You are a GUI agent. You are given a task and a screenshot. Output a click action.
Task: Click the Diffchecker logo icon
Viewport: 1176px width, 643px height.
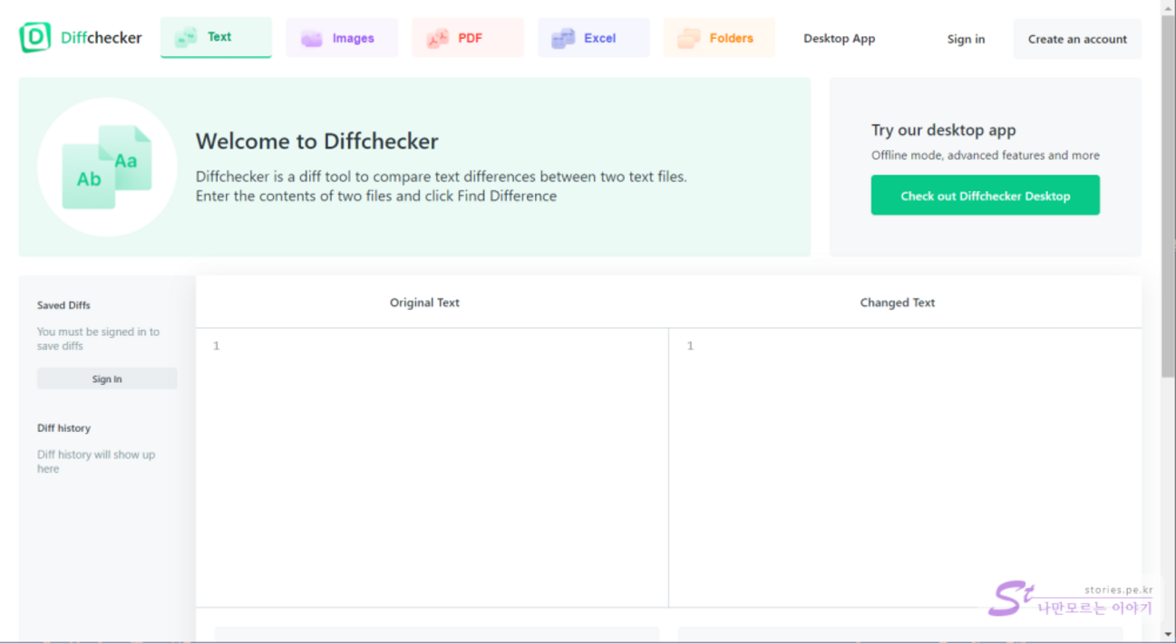tap(34, 37)
